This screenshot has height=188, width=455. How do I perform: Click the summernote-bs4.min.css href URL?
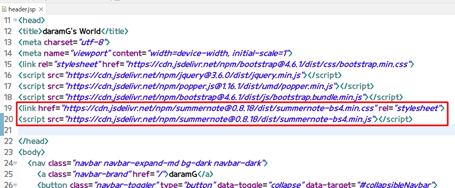220,108
